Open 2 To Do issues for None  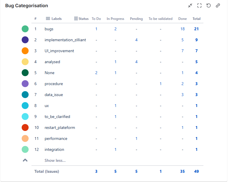coord(96,73)
